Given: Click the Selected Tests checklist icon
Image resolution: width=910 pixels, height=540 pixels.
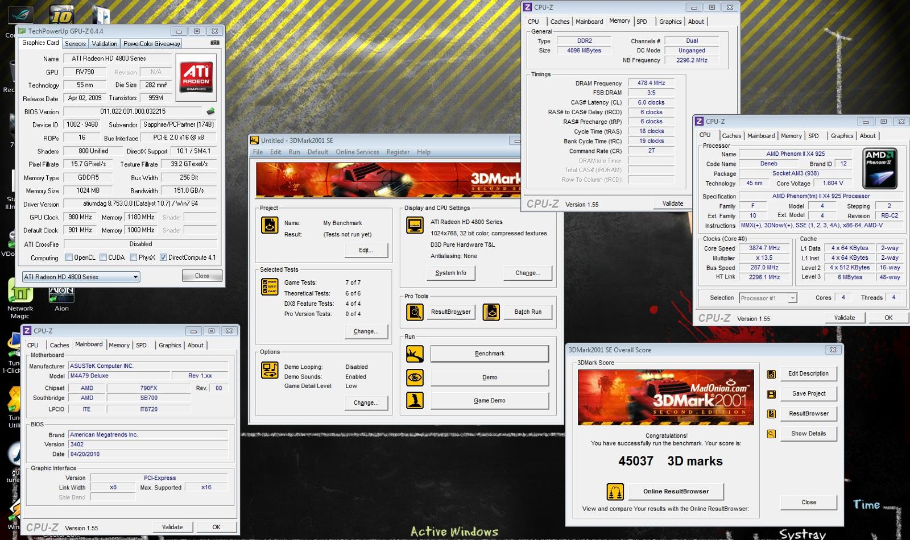Looking at the screenshot, I should click(270, 287).
